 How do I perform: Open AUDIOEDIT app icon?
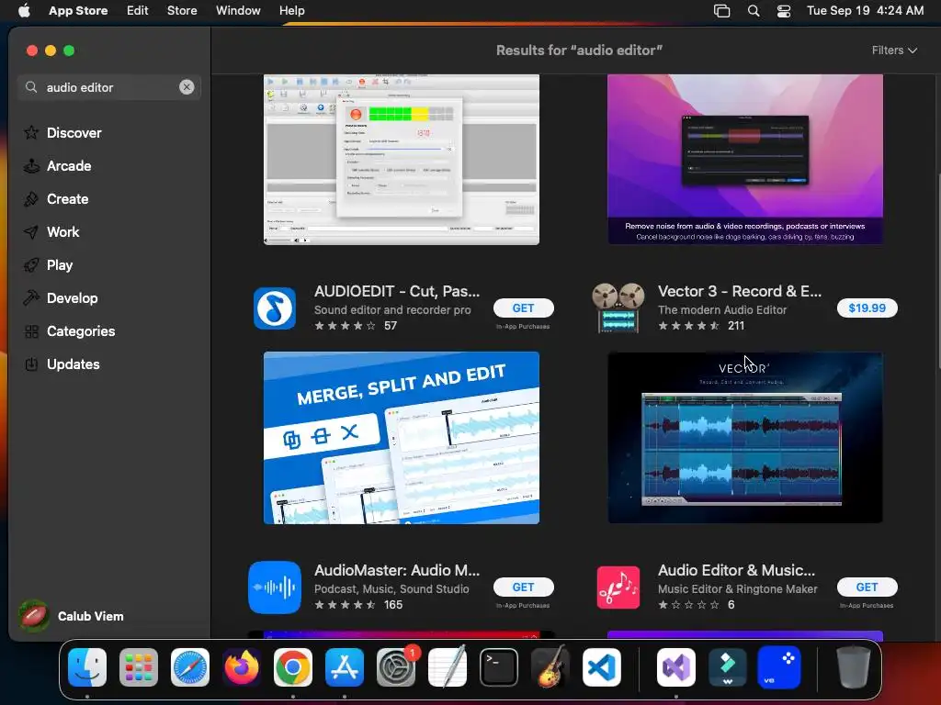point(275,308)
